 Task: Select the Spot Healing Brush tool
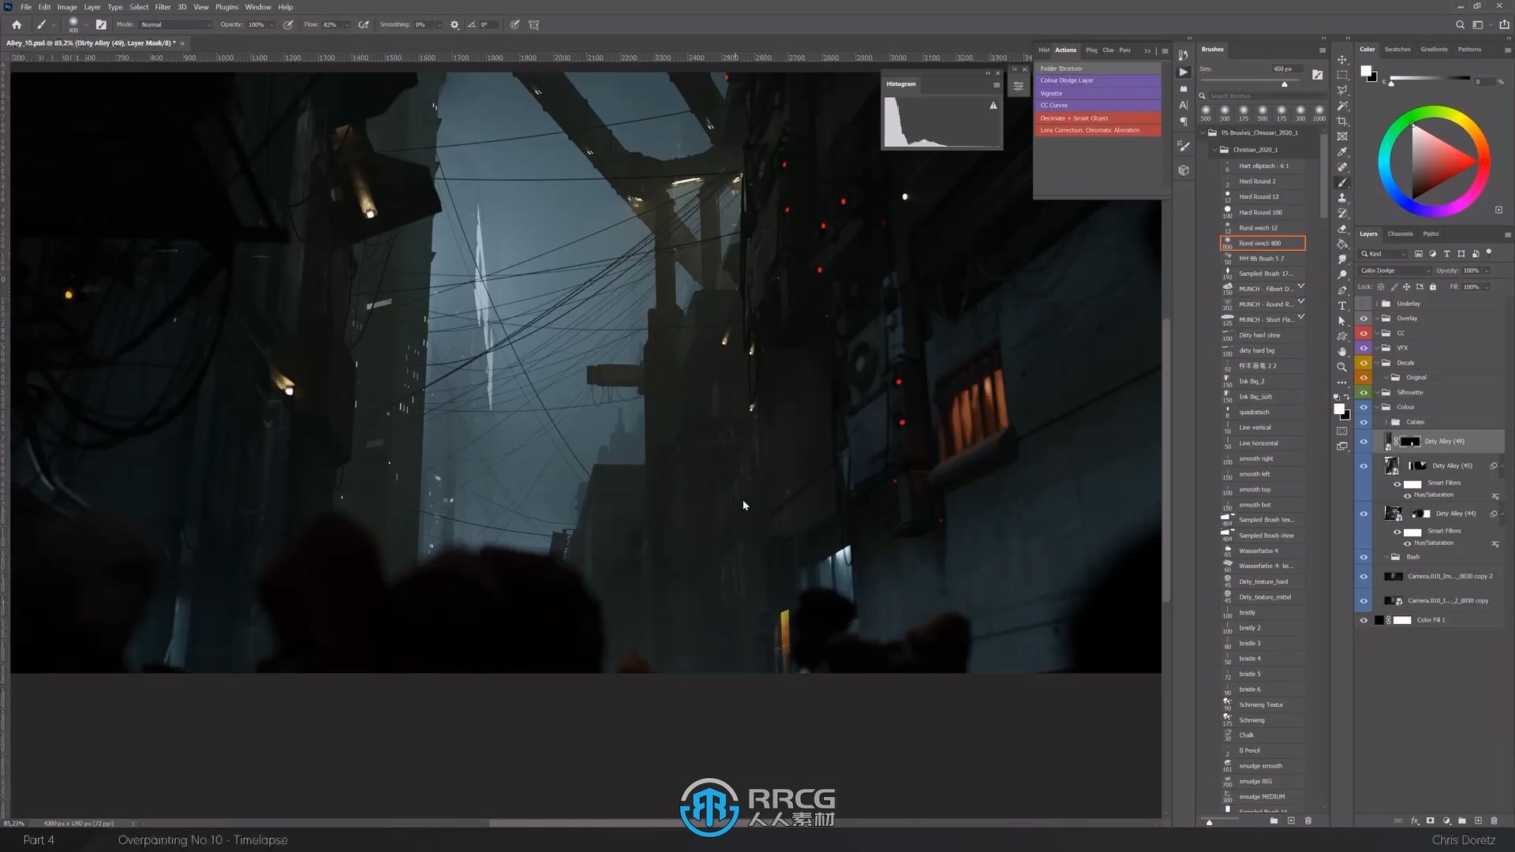point(1341,167)
